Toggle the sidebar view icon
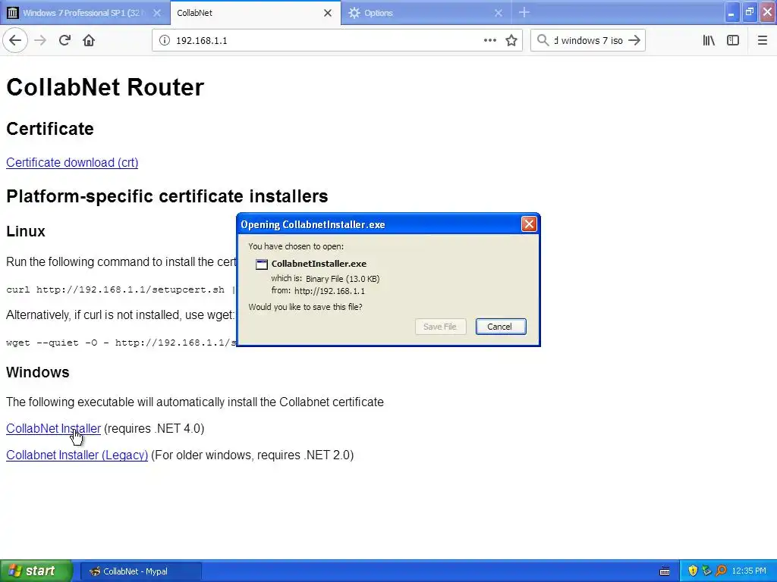 pos(733,40)
